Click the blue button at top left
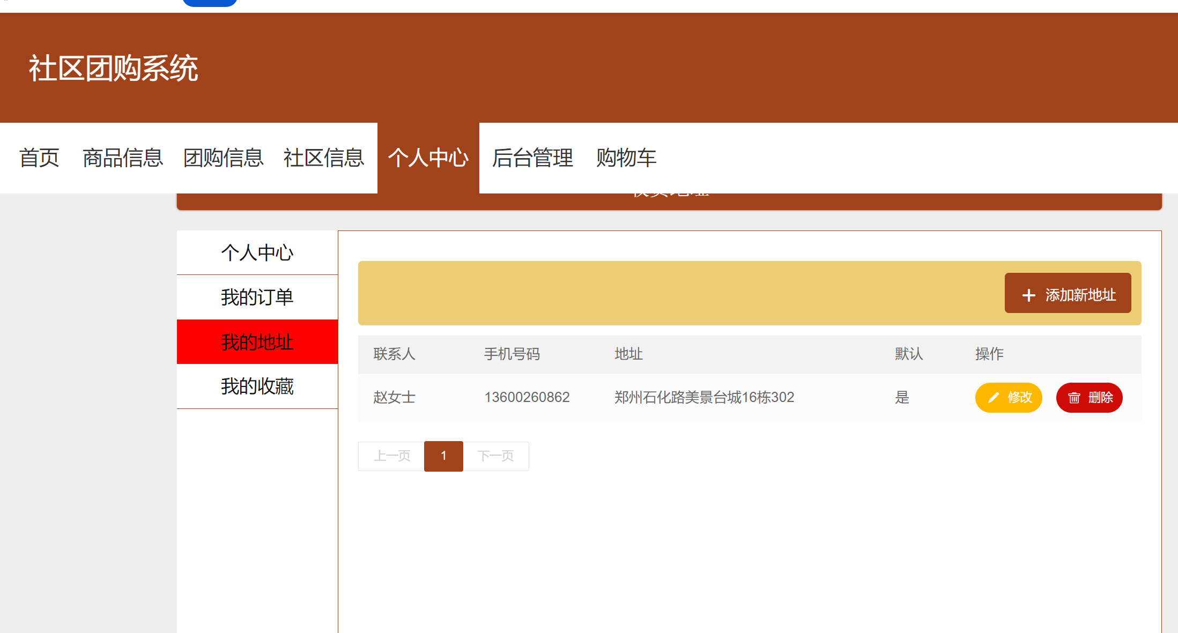 (210, 2)
